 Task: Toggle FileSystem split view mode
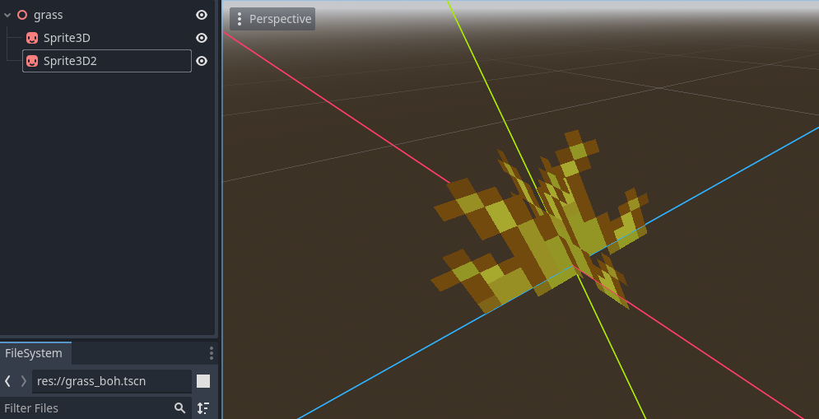coord(203,381)
